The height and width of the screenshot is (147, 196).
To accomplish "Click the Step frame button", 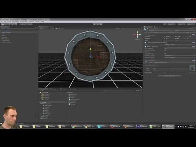I will point(101,24).
